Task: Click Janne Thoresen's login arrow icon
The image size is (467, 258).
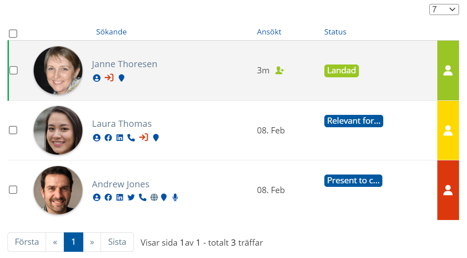Action: [109, 78]
